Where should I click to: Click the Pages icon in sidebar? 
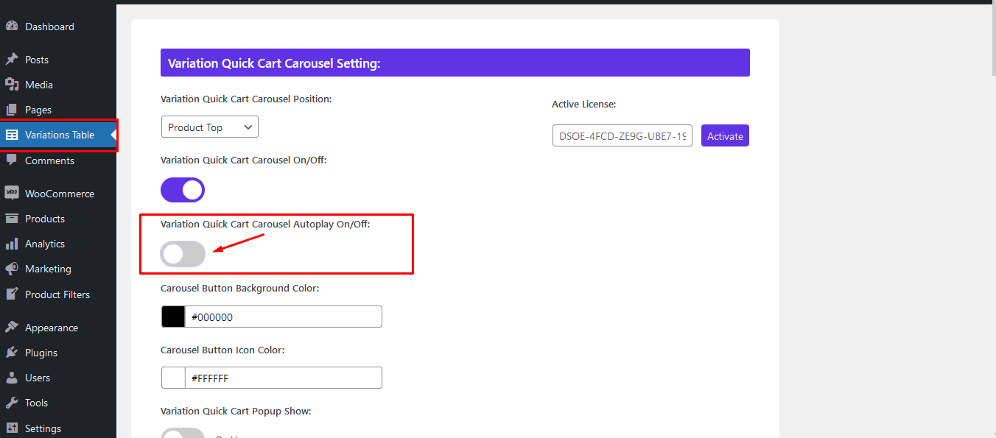coord(12,110)
